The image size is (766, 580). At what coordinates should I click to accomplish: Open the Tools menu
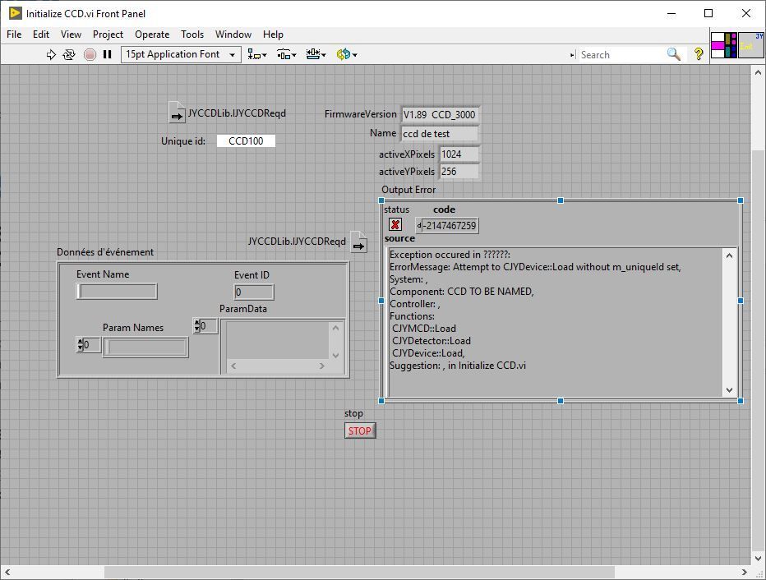pos(192,35)
